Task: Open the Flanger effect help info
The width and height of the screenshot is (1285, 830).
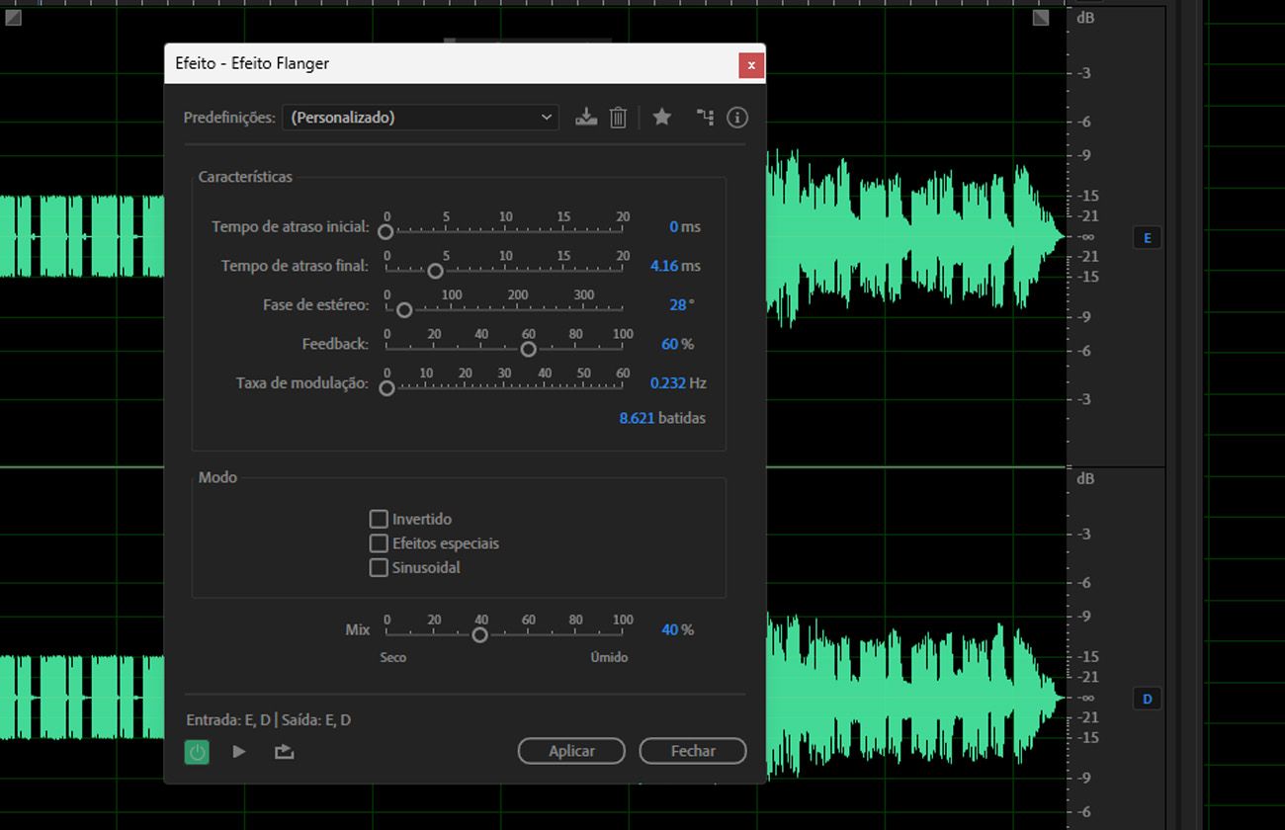Action: pos(736,117)
